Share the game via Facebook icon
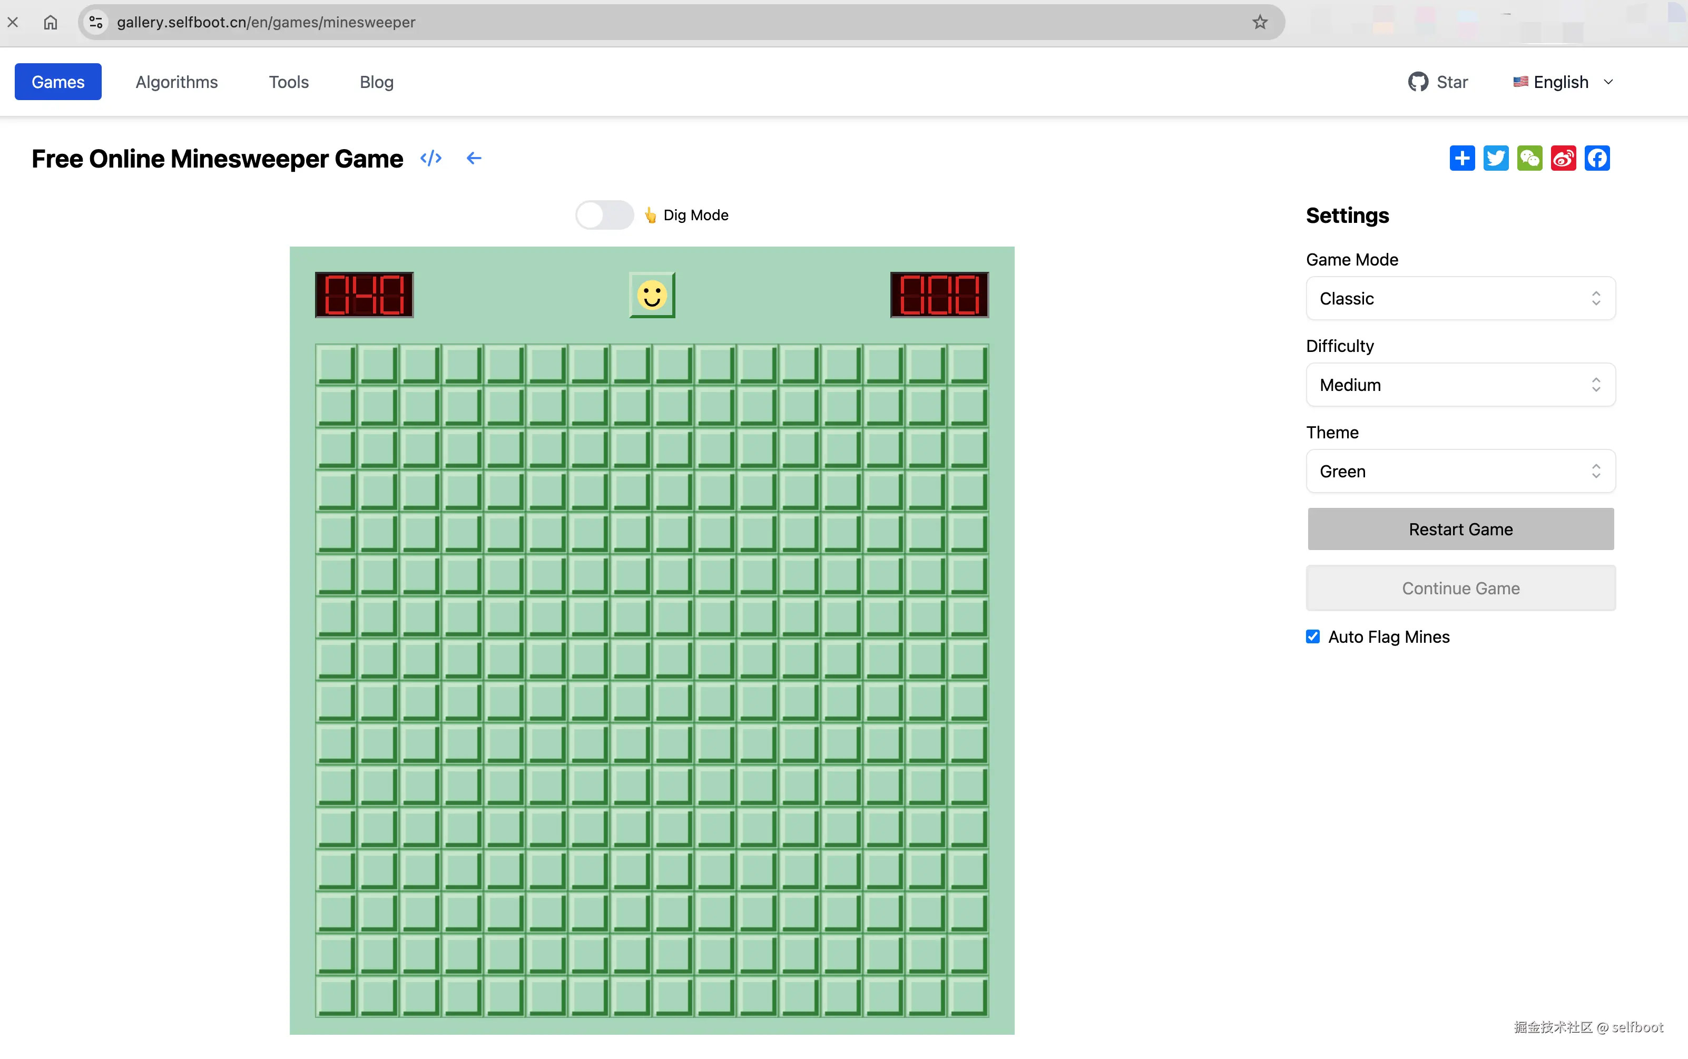Screen dimensions: 1688x1059 tap(1597, 158)
